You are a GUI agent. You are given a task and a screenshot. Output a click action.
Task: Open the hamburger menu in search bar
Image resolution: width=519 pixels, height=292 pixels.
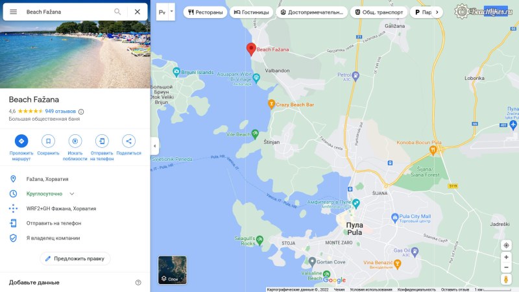point(13,12)
